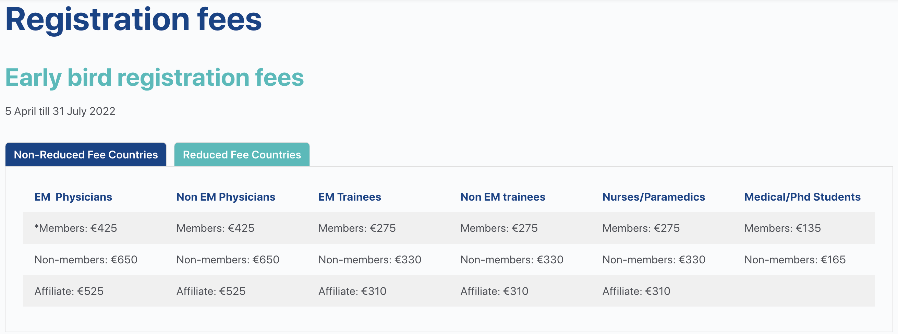898x334 pixels.
Task: Click Non-members: €165 student fee
Action: coord(795,260)
